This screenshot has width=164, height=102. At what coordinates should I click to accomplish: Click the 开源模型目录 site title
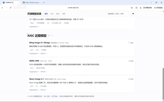[34, 14]
